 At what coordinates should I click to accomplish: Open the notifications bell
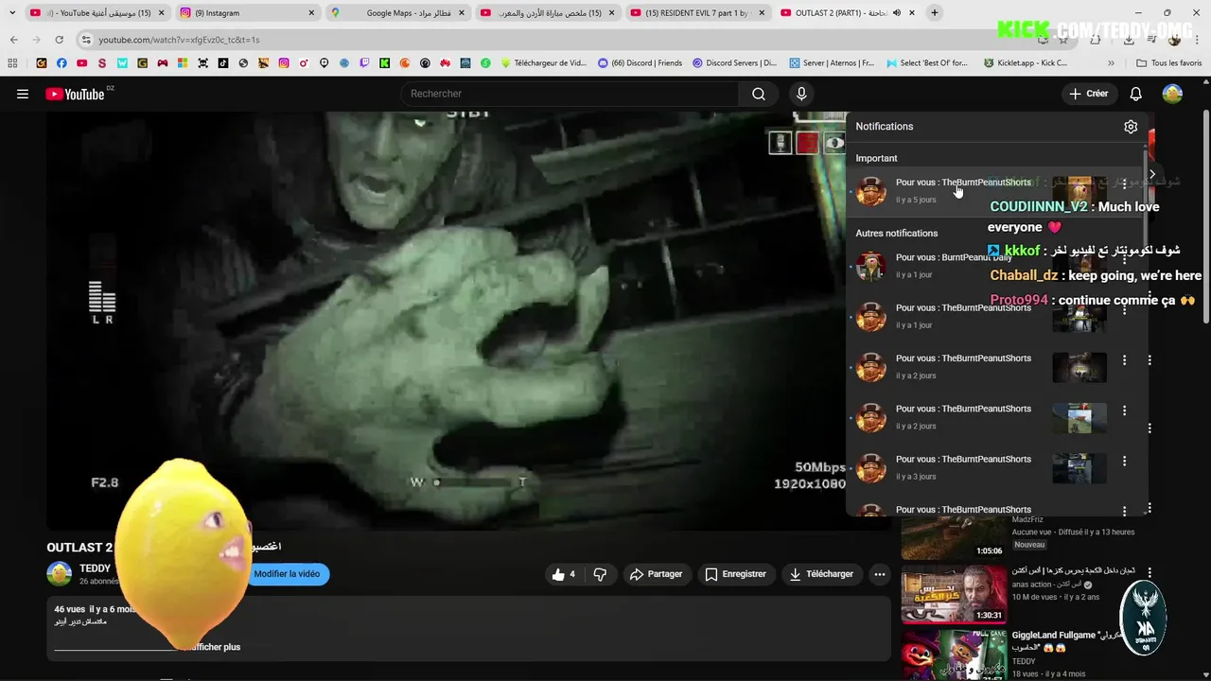click(x=1136, y=94)
